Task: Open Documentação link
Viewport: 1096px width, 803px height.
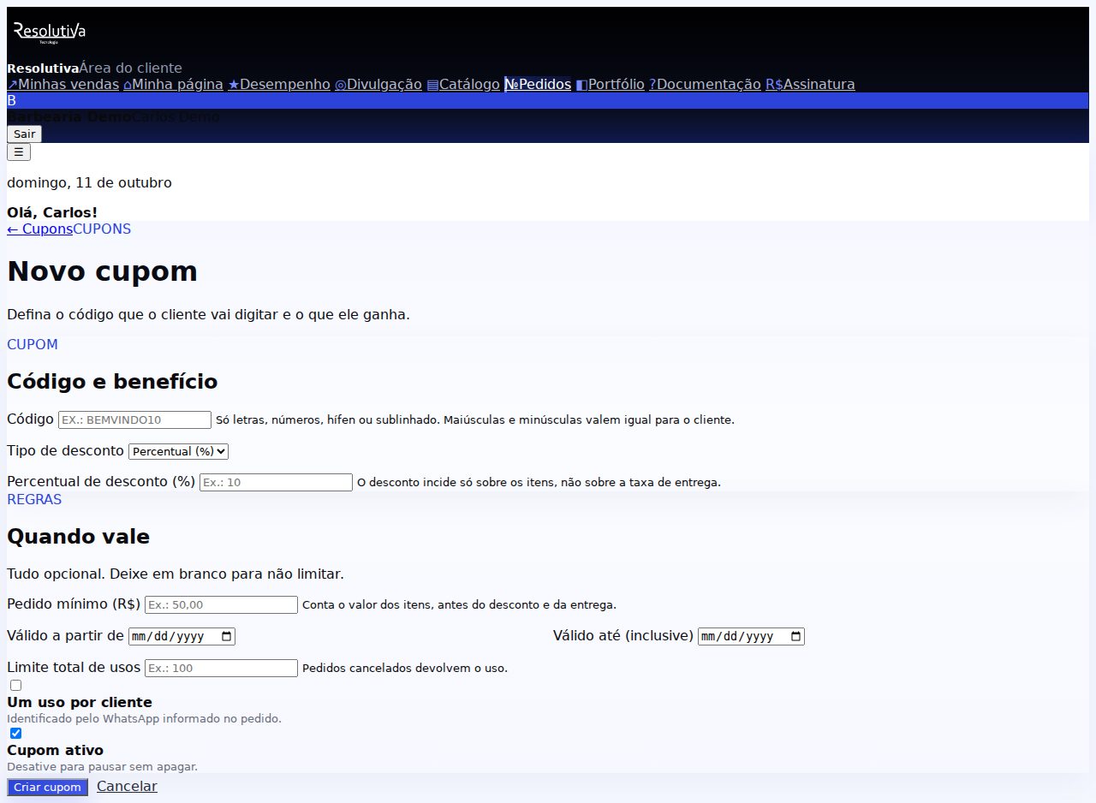Action: tap(705, 84)
